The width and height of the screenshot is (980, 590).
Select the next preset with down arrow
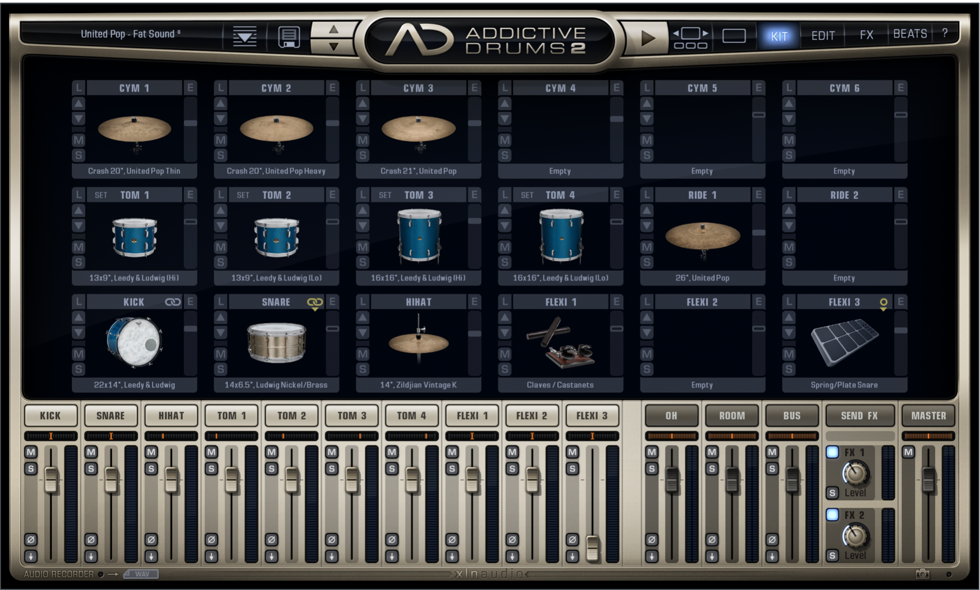(x=334, y=47)
